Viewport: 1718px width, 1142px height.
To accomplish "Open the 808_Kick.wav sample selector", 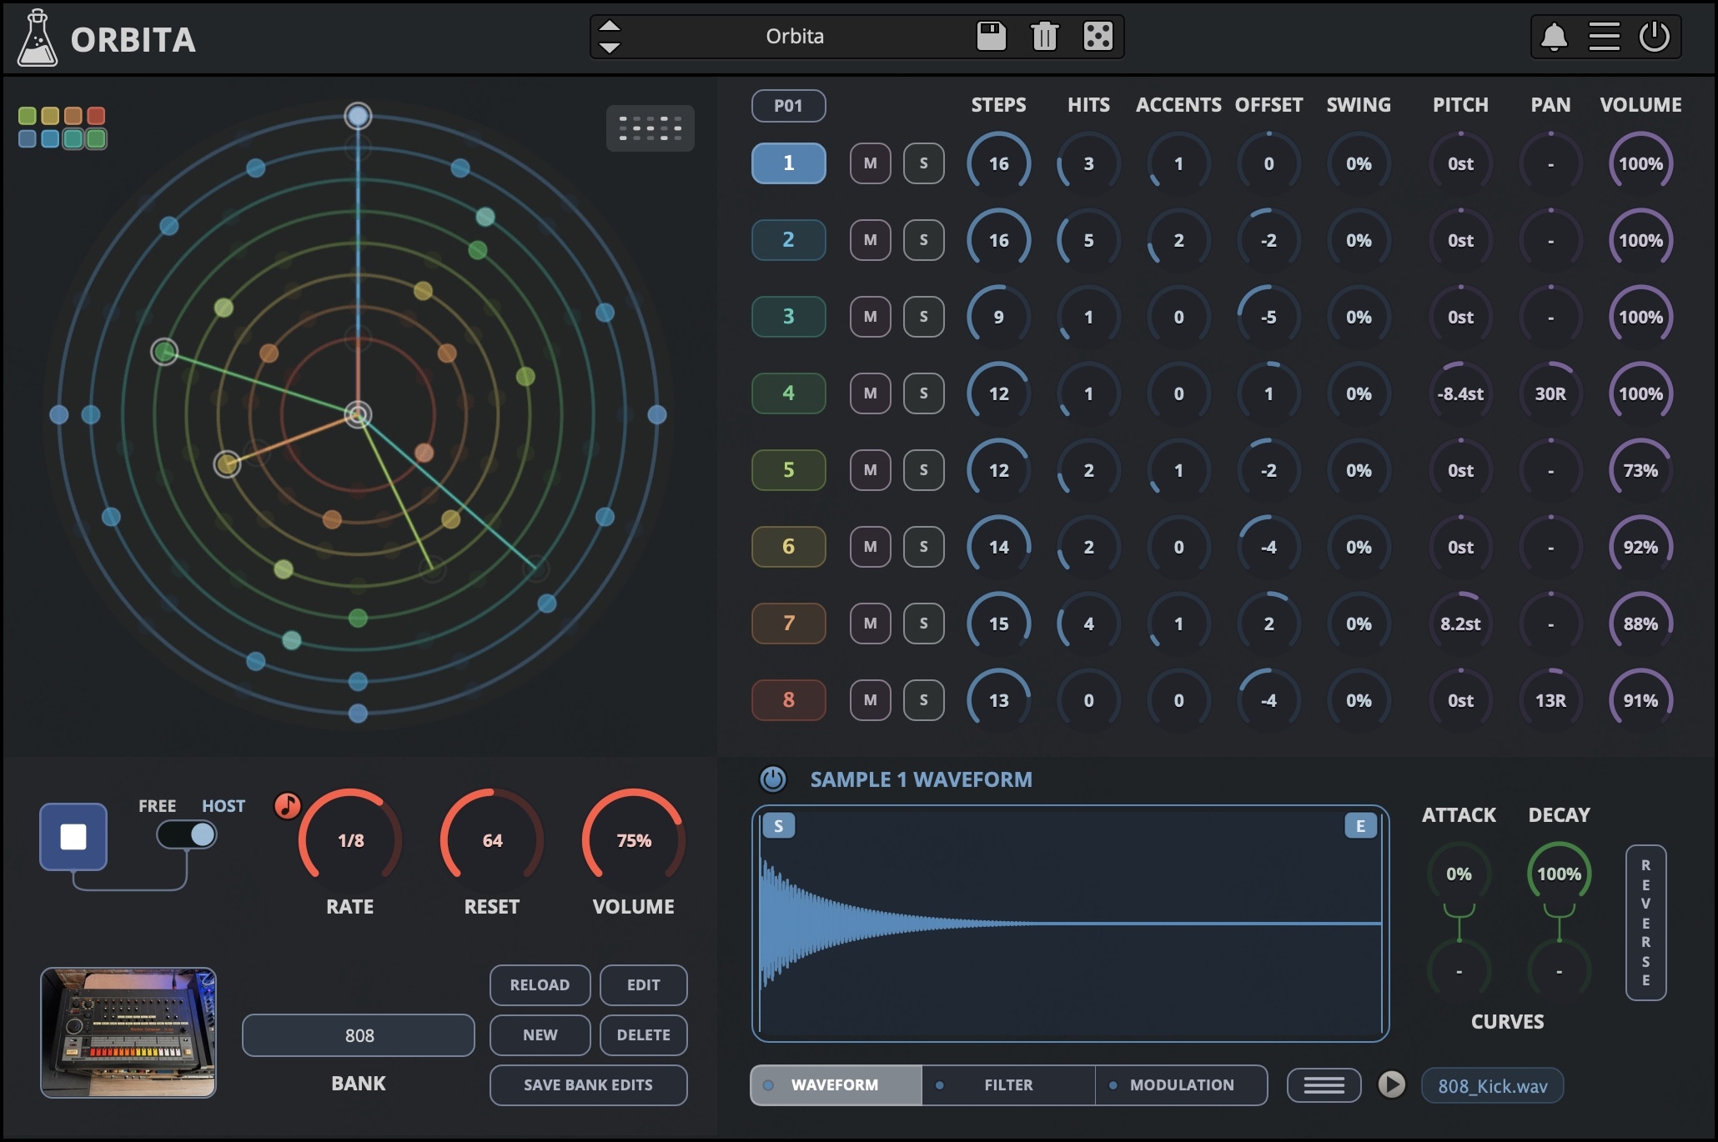I will coord(1492,1086).
